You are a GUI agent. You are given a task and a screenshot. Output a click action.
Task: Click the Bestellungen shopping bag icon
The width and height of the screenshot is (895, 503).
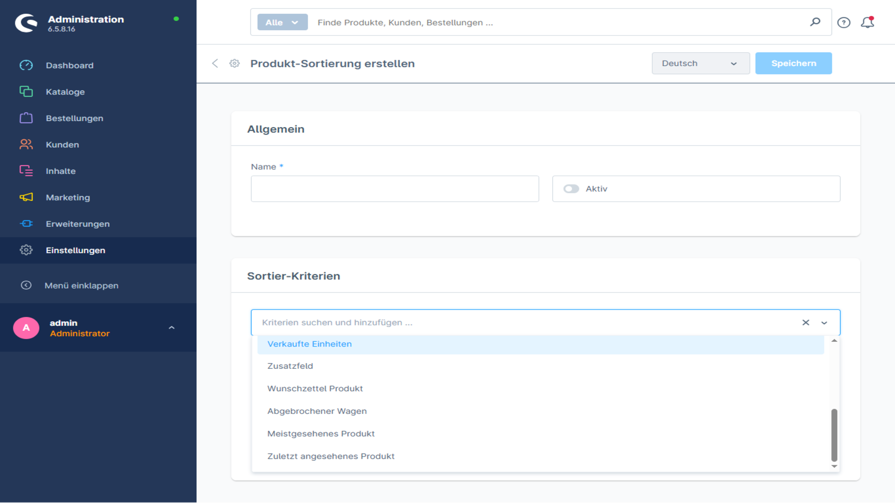26,118
